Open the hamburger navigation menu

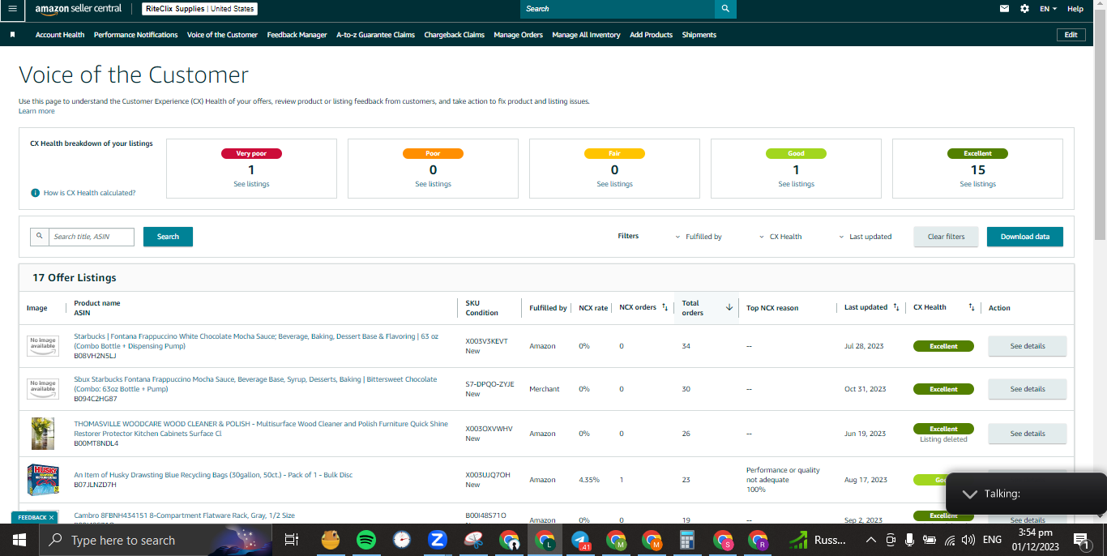(x=12, y=9)
